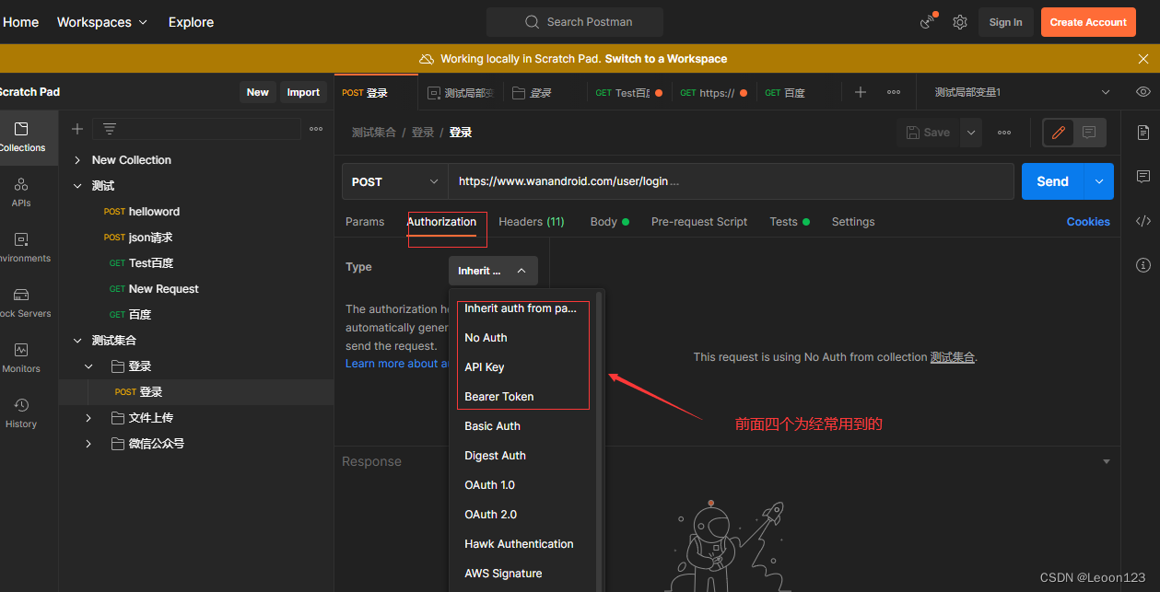Open the GET Test百度 request tab

[628, 92]
